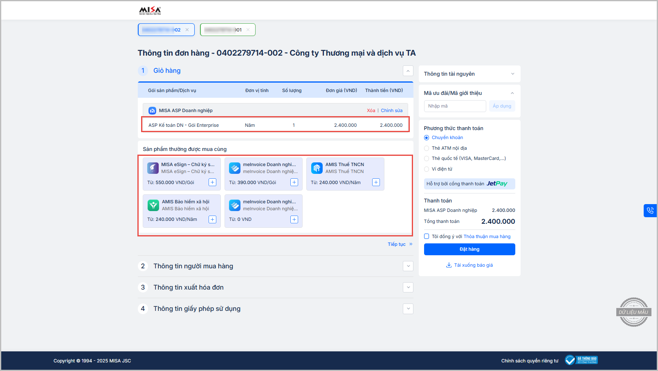Delete the item with the Xóa link
The image size is (658, 371).
pyautogui.click(x=371, y=110)
